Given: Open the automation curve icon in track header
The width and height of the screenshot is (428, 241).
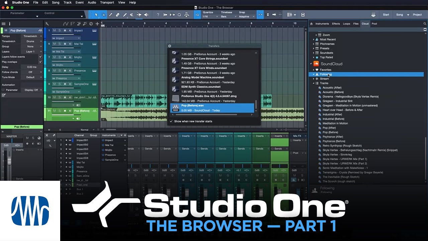Looking at the screenshot, I should point(66,24).
